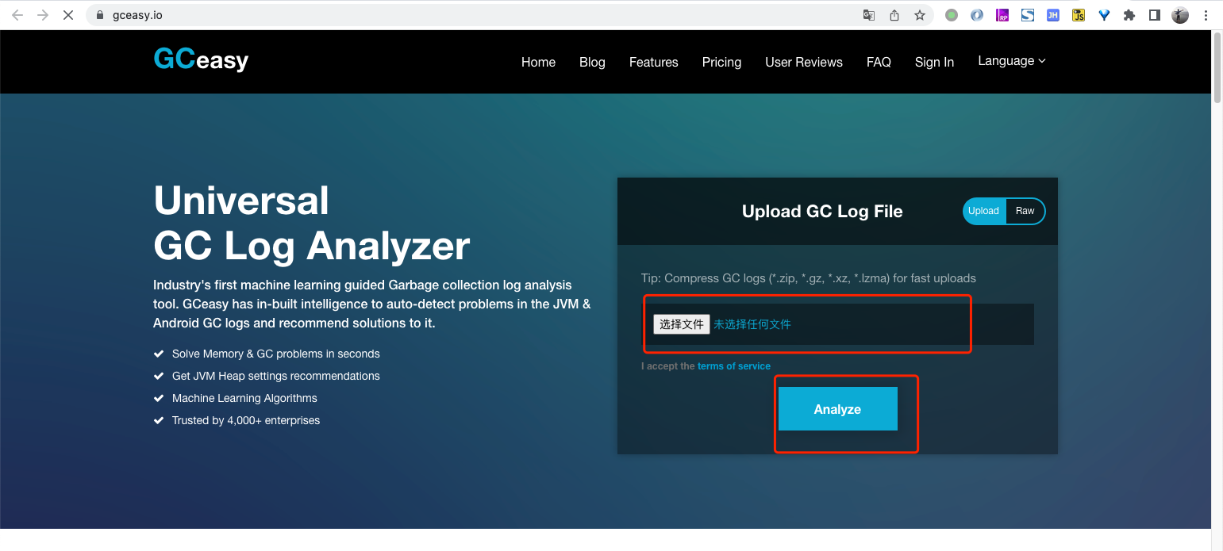This screenshot has height=551, width=1223.
Task: Click Sign In link
Action: 934,62
